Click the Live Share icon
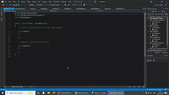This screenshot has height=95, width=169. pyautogui.click(x=156, y=5)
